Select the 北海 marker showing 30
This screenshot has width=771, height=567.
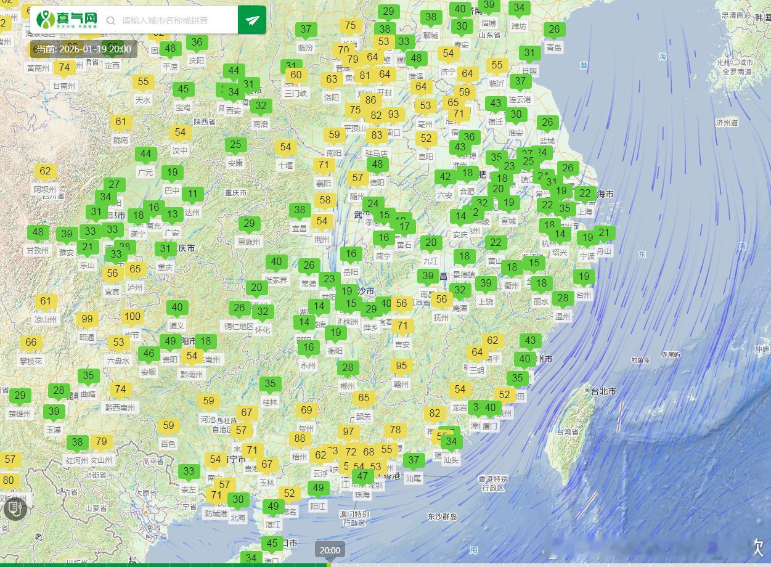click(238, 500)
